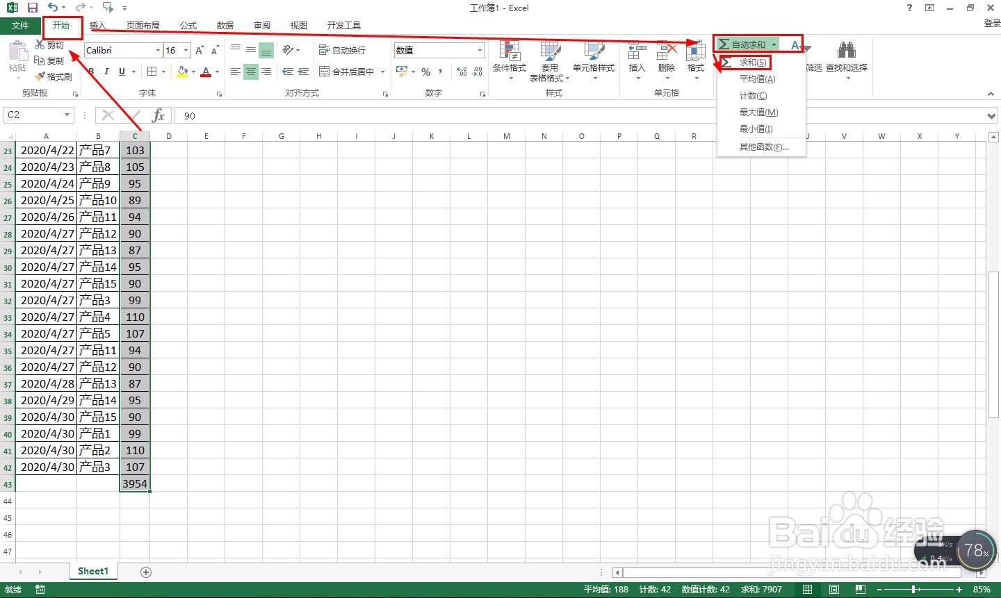The height and width of the screenshot is (598, 1001).
Task: Open Conditional Formatting (条件格式)
Action: [510, 60]
